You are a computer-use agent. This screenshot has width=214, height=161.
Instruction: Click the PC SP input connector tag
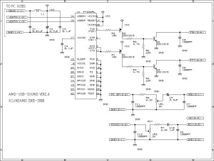(120, 94)
